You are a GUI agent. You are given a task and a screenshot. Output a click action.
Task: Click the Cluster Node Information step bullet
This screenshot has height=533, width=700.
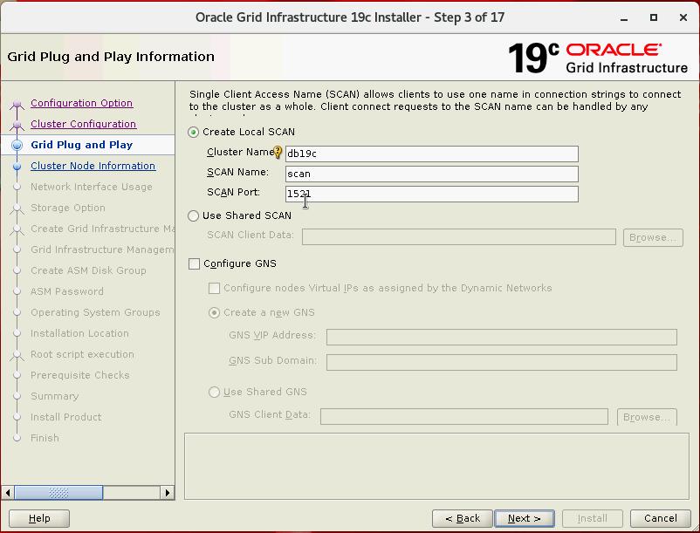tap(16, 166)
